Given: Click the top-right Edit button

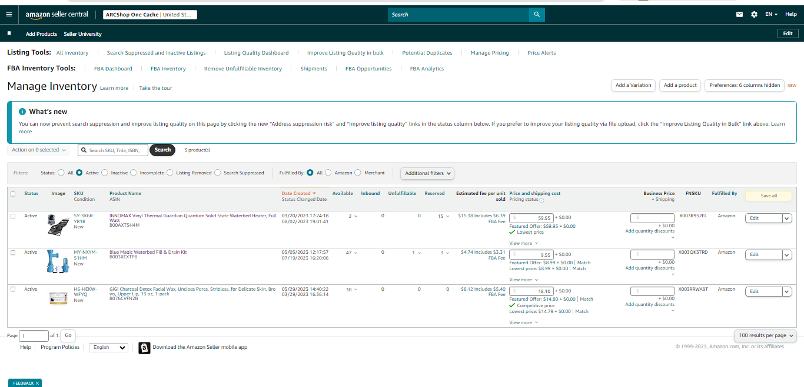Looking at the screenshot, I should pos(788,33).
